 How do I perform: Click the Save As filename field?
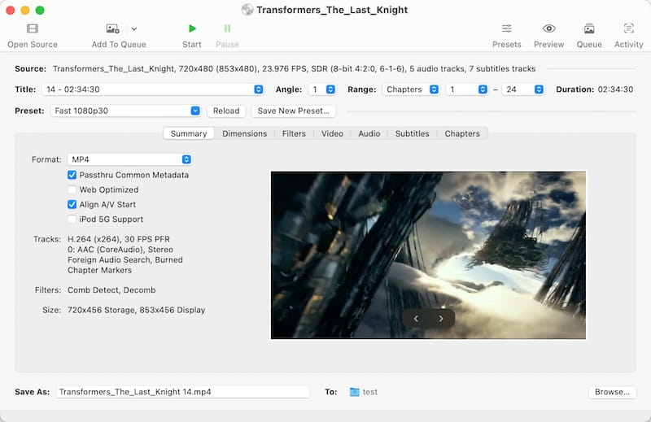(182, 392)
